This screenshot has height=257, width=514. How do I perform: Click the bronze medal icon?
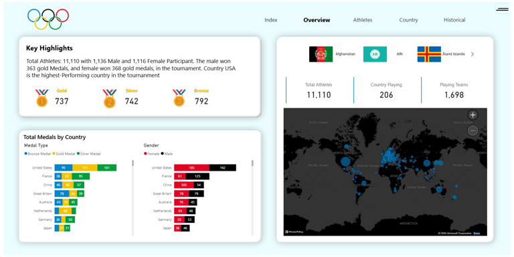coord(179,98)
